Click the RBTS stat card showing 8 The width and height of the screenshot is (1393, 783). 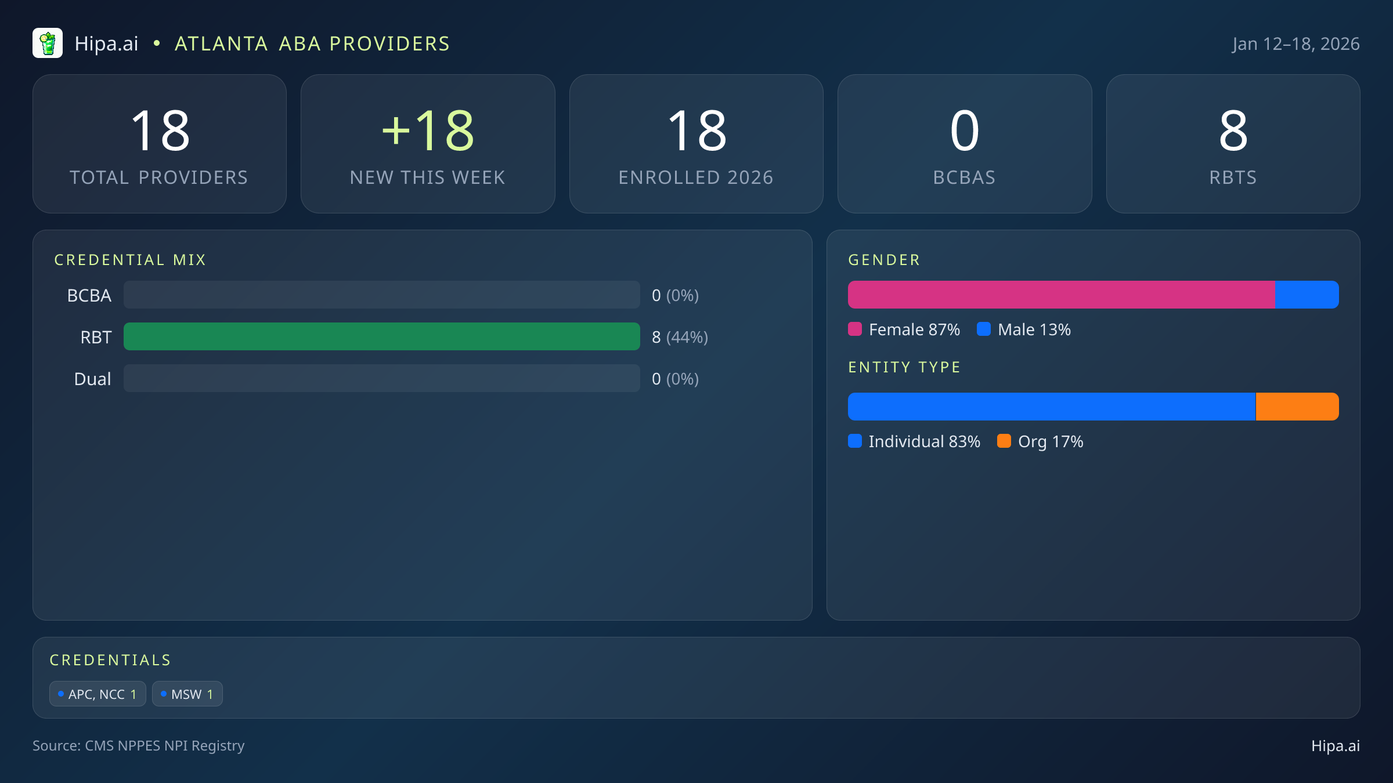1233,143
